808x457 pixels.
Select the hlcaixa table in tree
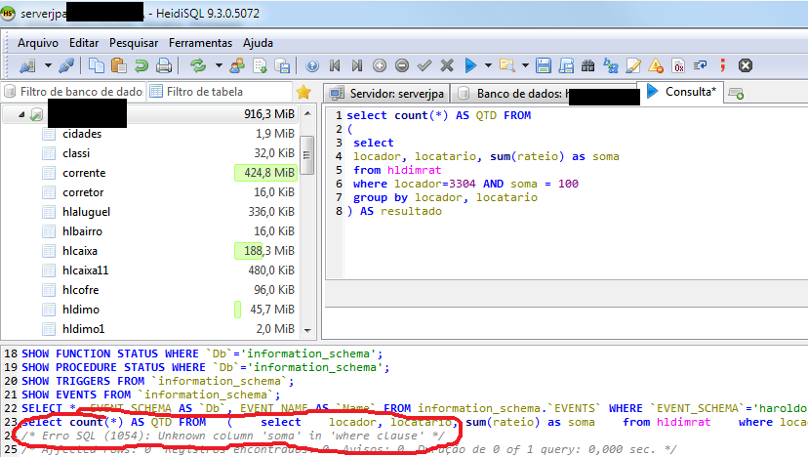coord(80,251)
